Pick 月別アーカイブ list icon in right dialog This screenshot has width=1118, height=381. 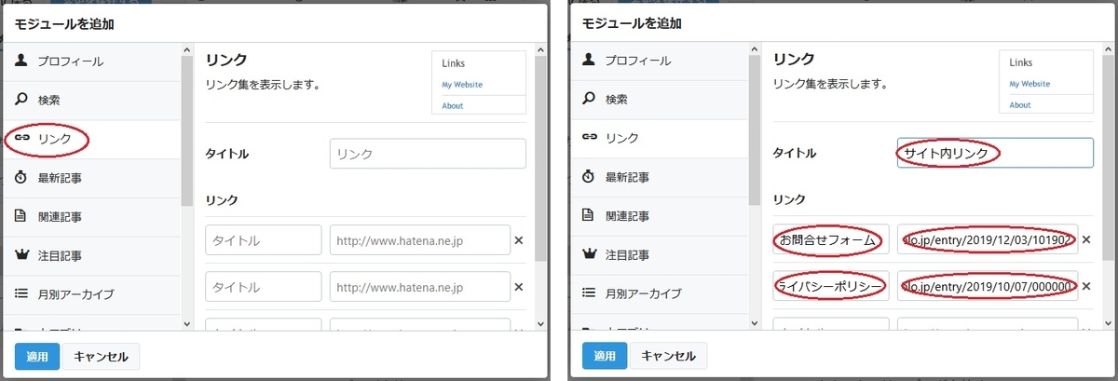[589, 293]
